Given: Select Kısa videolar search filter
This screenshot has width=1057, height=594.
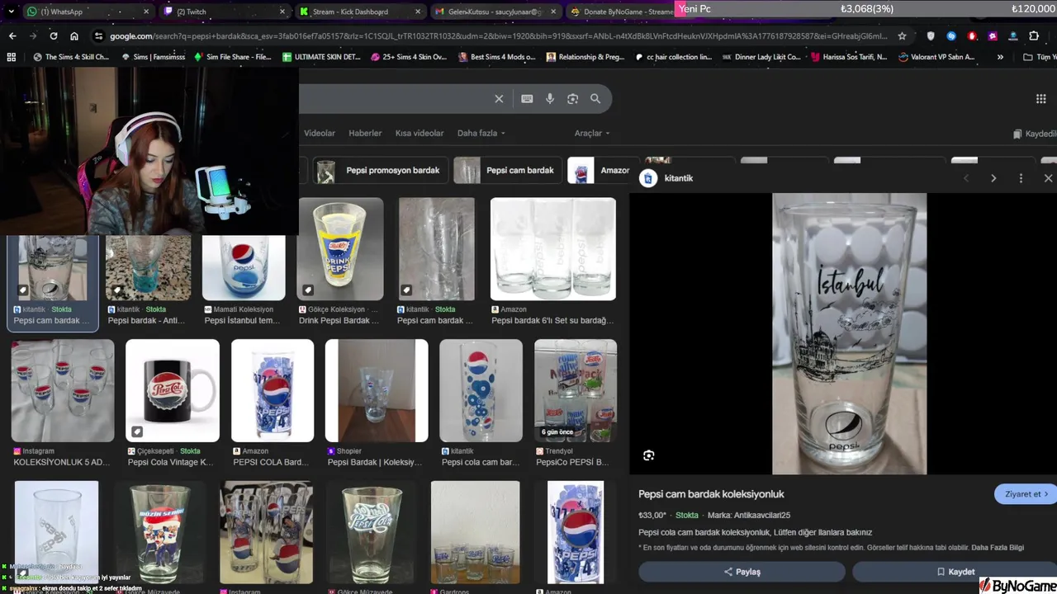Looking at the screenshot, I should 419,133.
